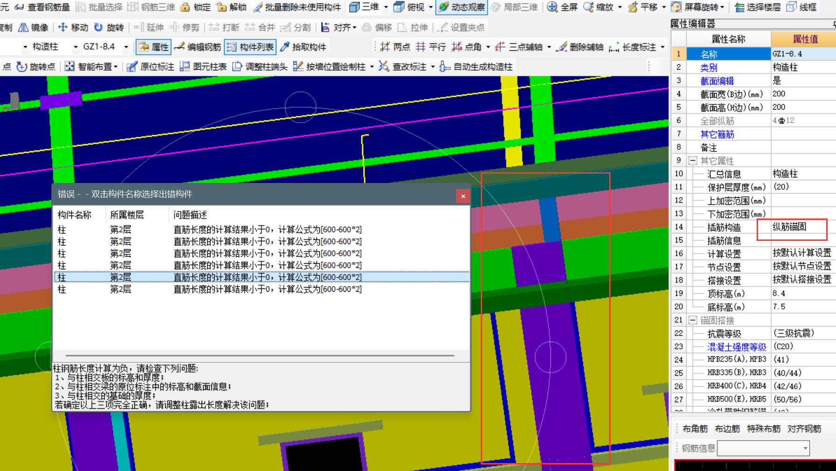Viewport: 836px width, 471px height.
Task: Click the 原位标注 in-place annotation tool
Action: (x=150, y=67)
